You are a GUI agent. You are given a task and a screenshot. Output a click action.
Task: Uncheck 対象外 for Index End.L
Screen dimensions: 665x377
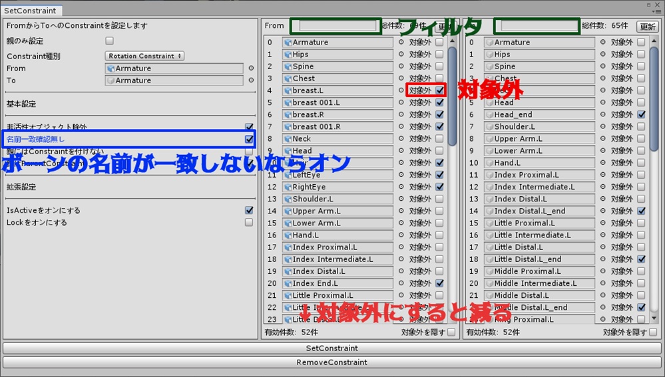[x=439, y=283]
